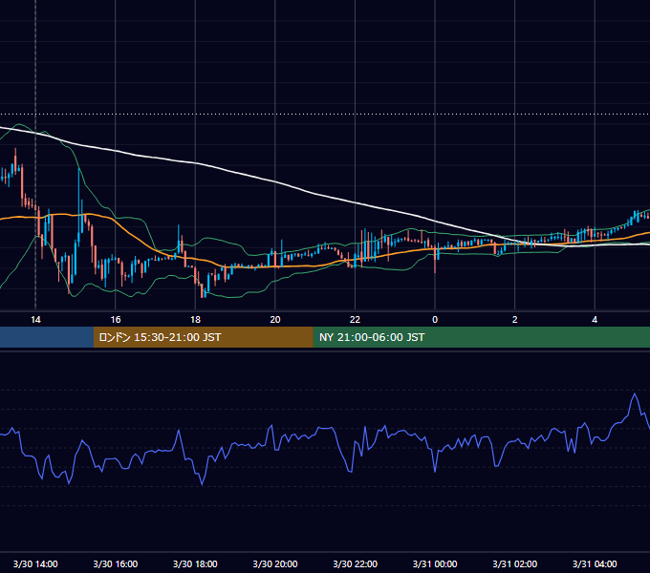
Task: Click the 0 hour axis label
Action: 435,320
